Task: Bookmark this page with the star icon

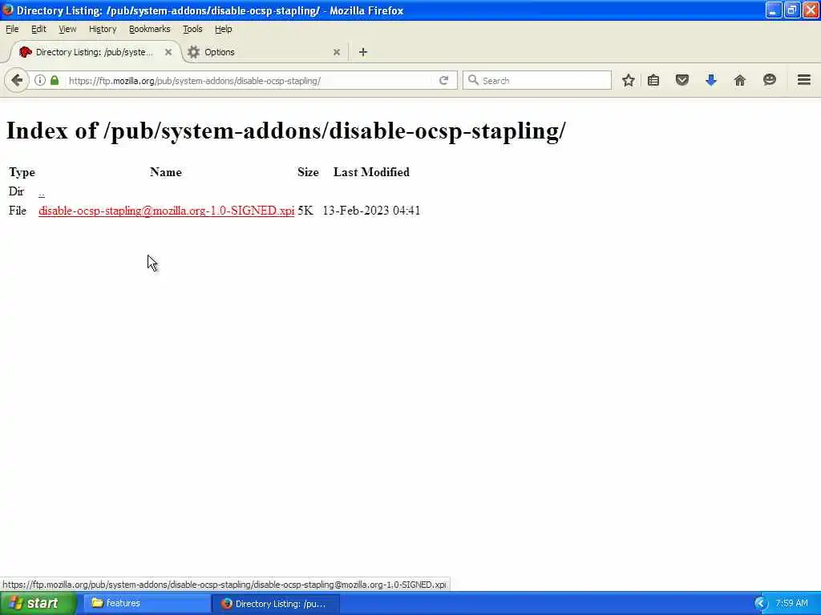Action: click(x=629, y=81)
